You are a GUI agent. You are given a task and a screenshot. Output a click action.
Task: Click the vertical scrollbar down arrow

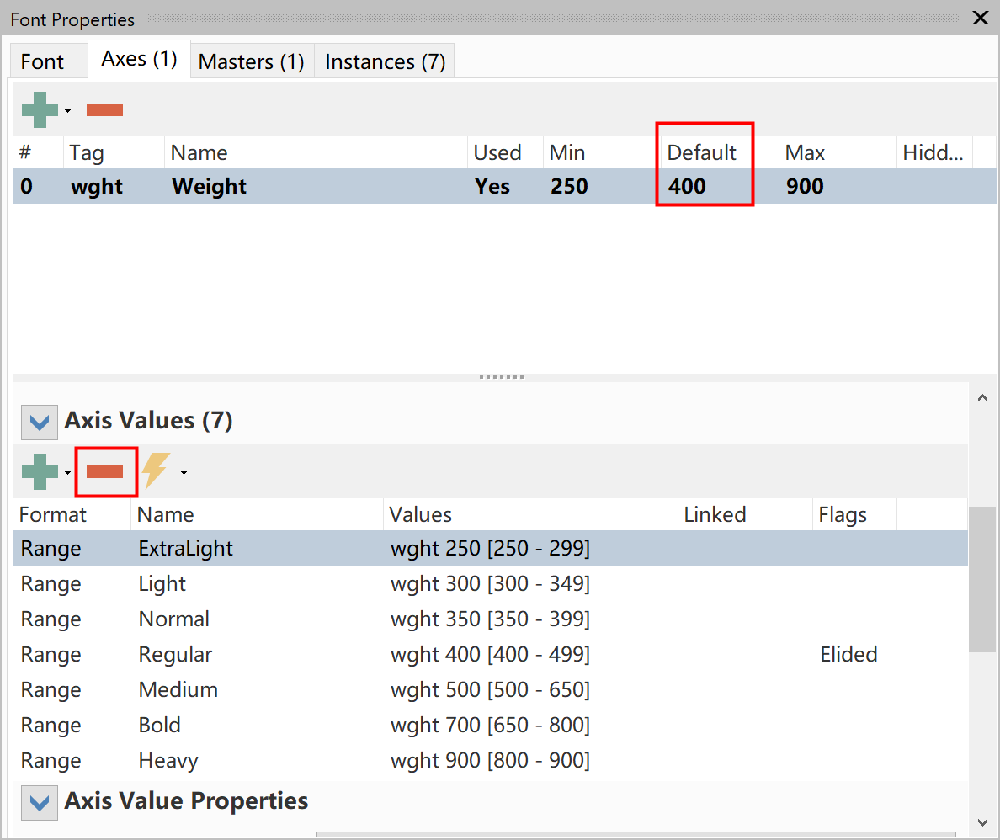(983, 823)
